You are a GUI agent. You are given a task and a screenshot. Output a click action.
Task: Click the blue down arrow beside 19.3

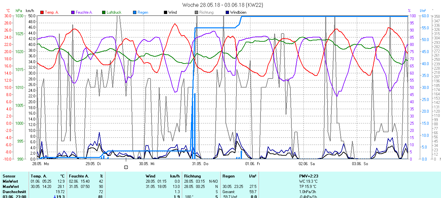55,197
